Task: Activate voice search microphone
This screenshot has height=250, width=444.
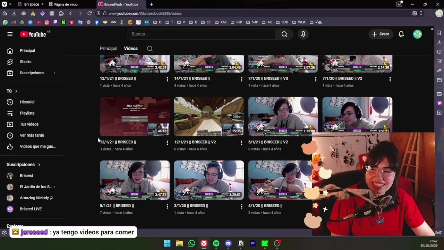Action: [x=303, y=34]
